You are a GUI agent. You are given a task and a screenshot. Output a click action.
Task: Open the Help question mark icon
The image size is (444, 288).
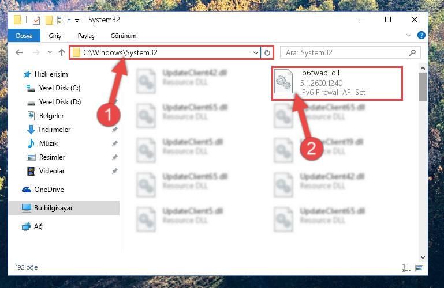click(421, 35)
